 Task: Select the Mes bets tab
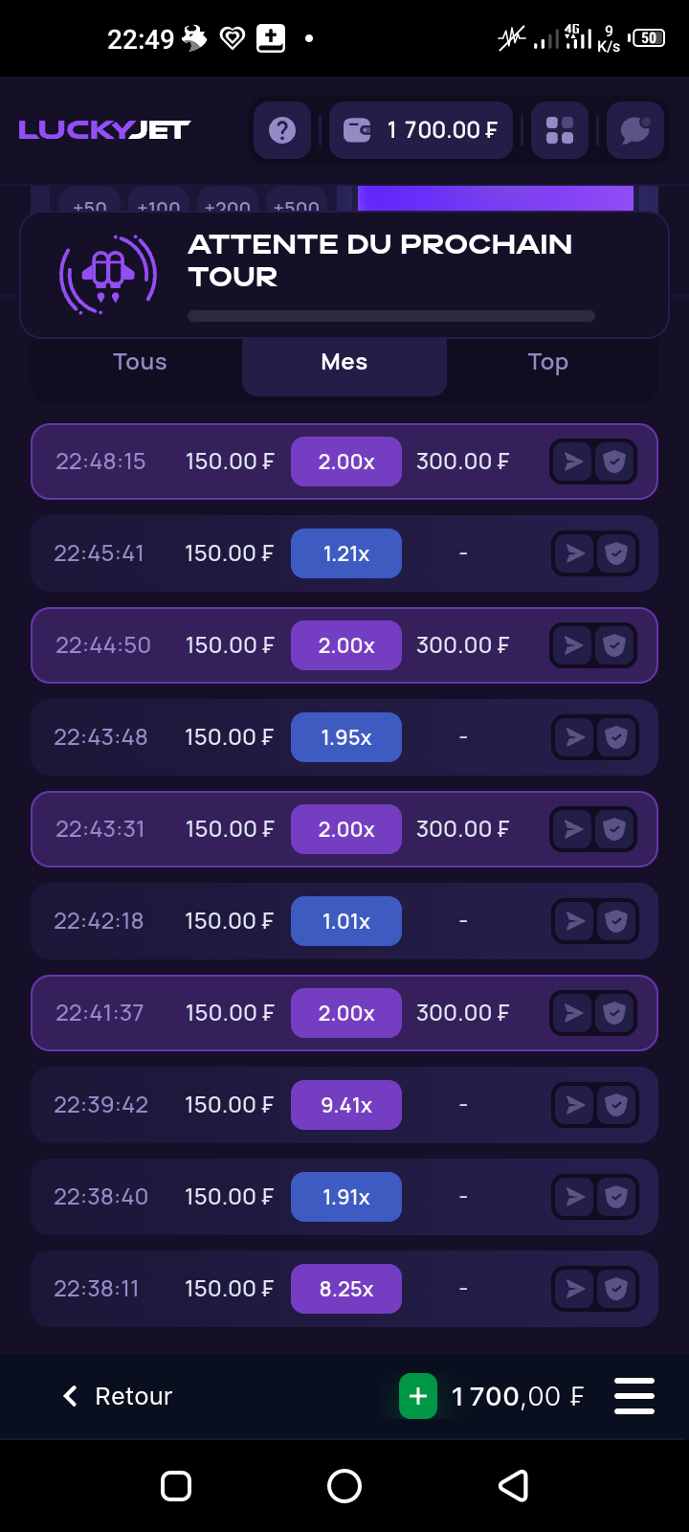(x=344, y=362)
